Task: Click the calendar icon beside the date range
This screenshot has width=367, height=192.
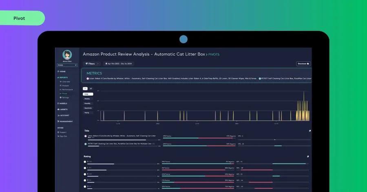Action: click(x=106, y=64)
